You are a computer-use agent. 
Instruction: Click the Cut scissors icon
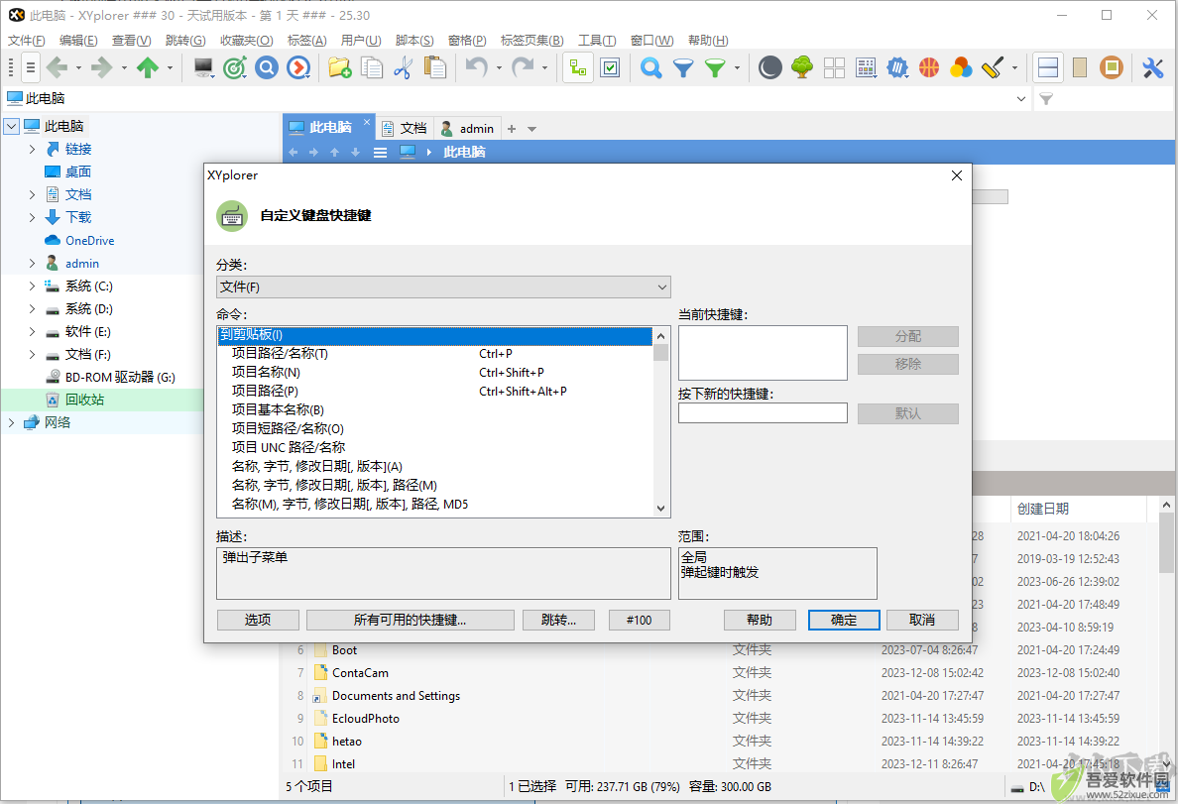[404, 68]
